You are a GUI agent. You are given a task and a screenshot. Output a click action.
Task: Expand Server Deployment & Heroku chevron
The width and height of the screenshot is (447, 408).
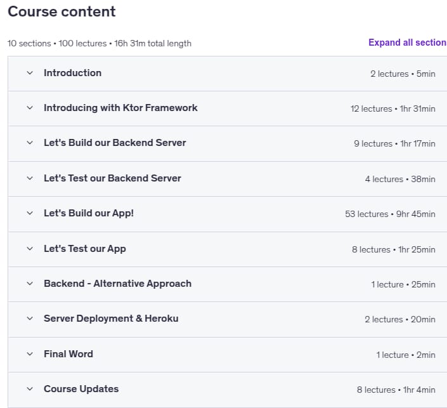pyautogui.click(x=30, y=319)
